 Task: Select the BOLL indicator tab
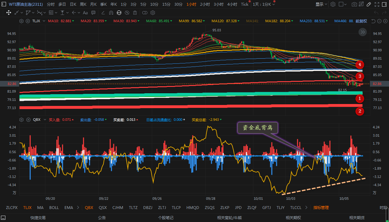[x=54, y=208]
